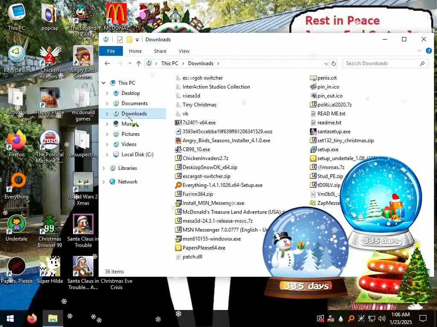Expand the Desktop tree node
The width and height of the screenshot is (437, 327).
point(107,93)
